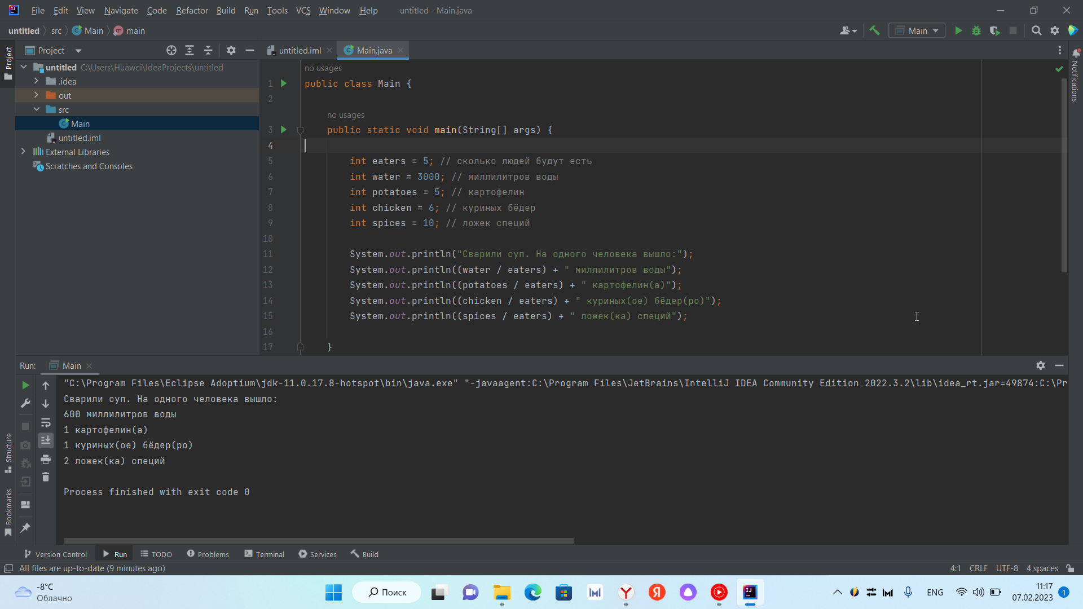Run main method from the line 3 gutter arrow
1083x609 pixels.
tap(283, 130)
